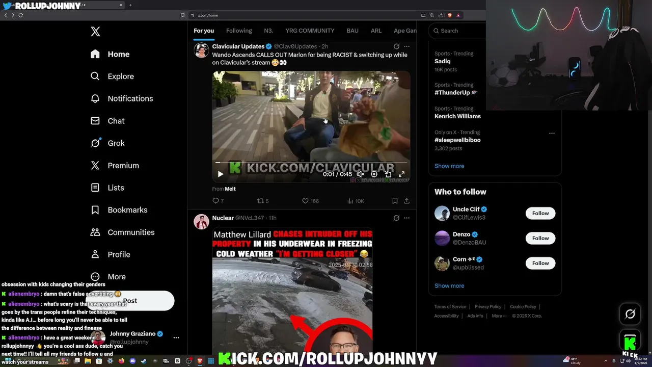Open Premium from the sidebar
652x367 pixels.
pyautogui.click(x=115, y=166)
